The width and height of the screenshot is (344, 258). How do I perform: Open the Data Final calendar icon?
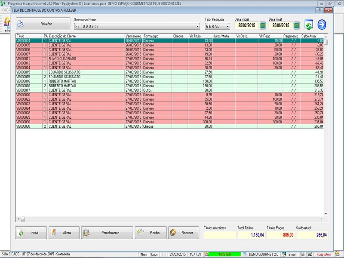296,25
